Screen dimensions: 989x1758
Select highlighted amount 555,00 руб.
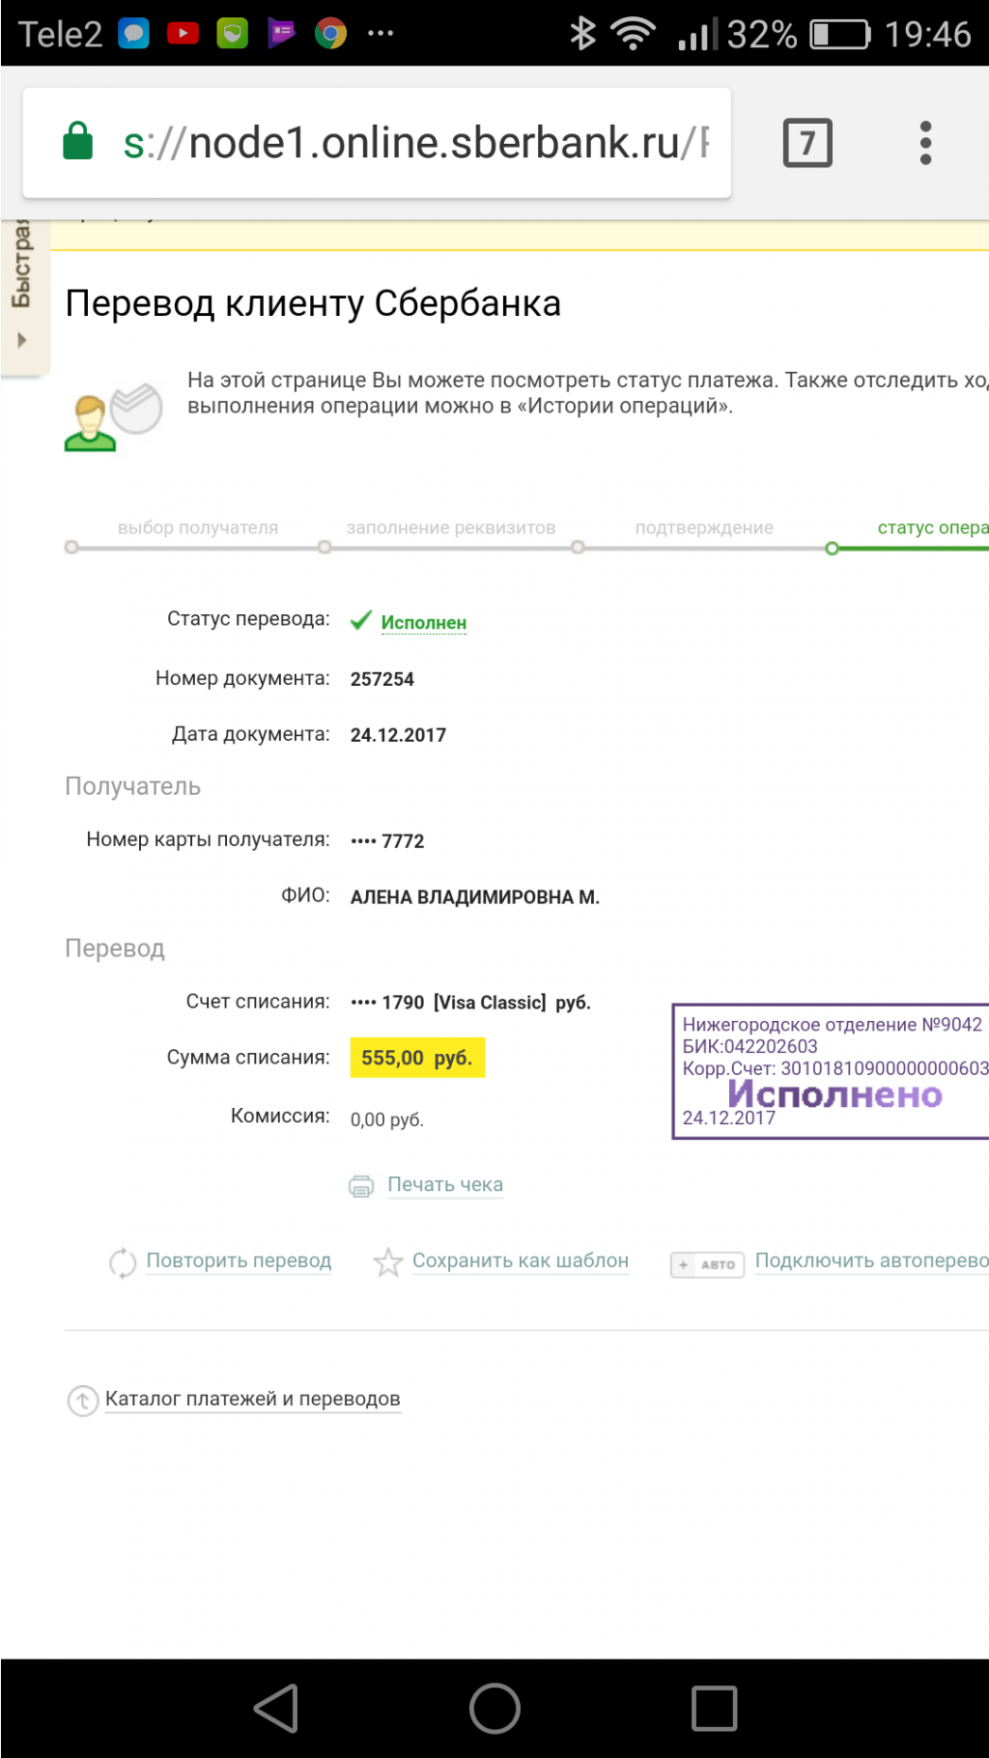417,1058
